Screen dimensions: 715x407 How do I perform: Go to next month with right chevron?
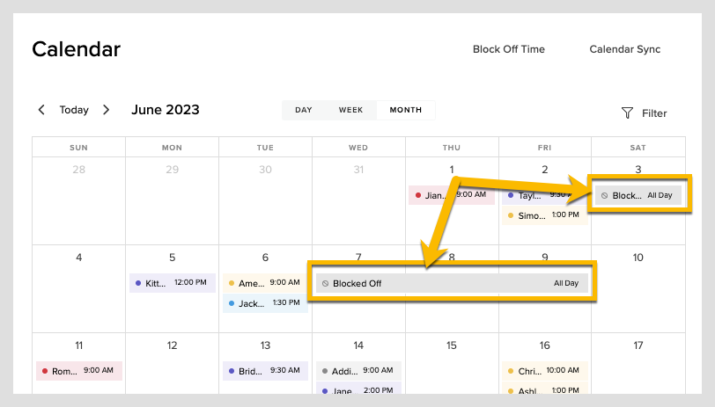tap(106, 110)
